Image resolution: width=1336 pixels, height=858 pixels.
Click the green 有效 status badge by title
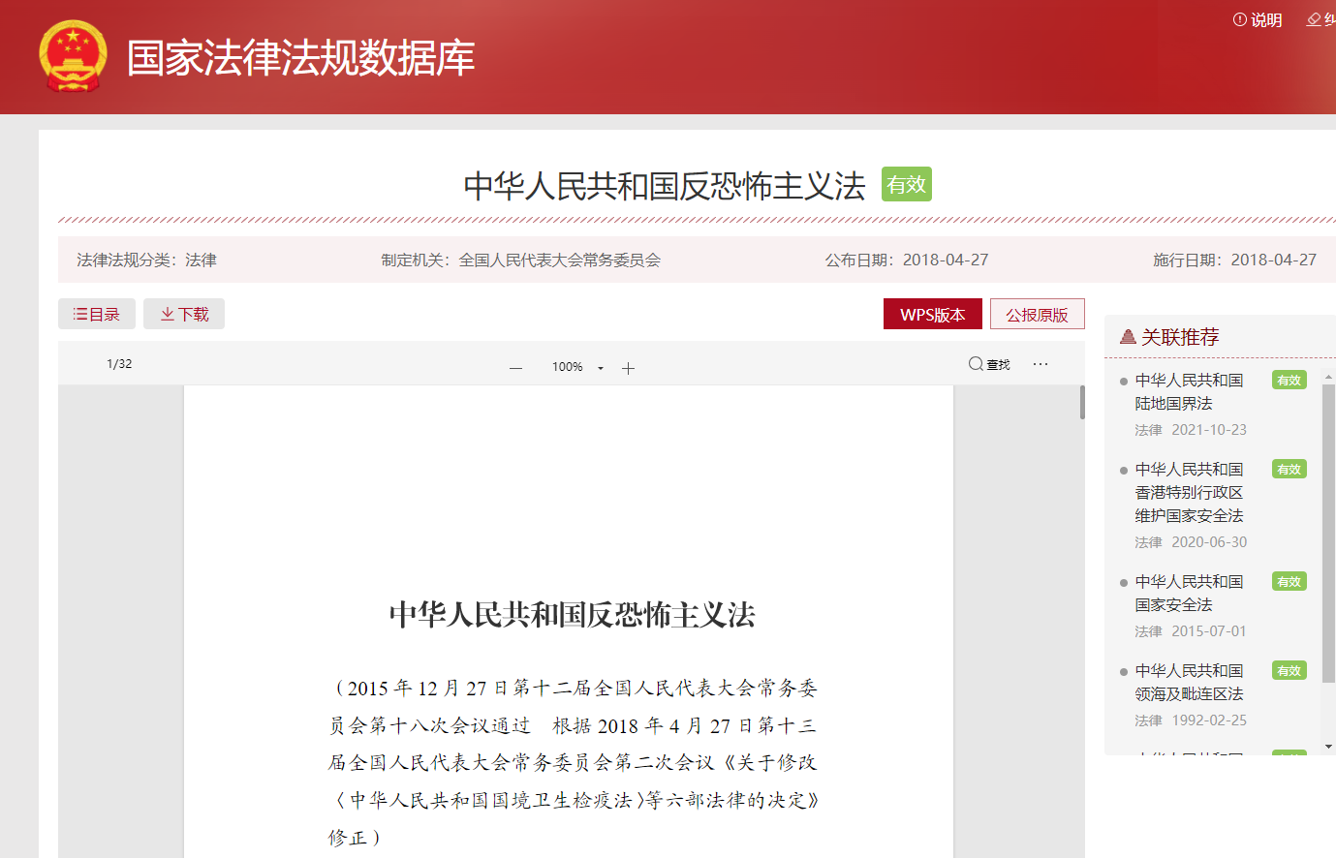point(906,184)
